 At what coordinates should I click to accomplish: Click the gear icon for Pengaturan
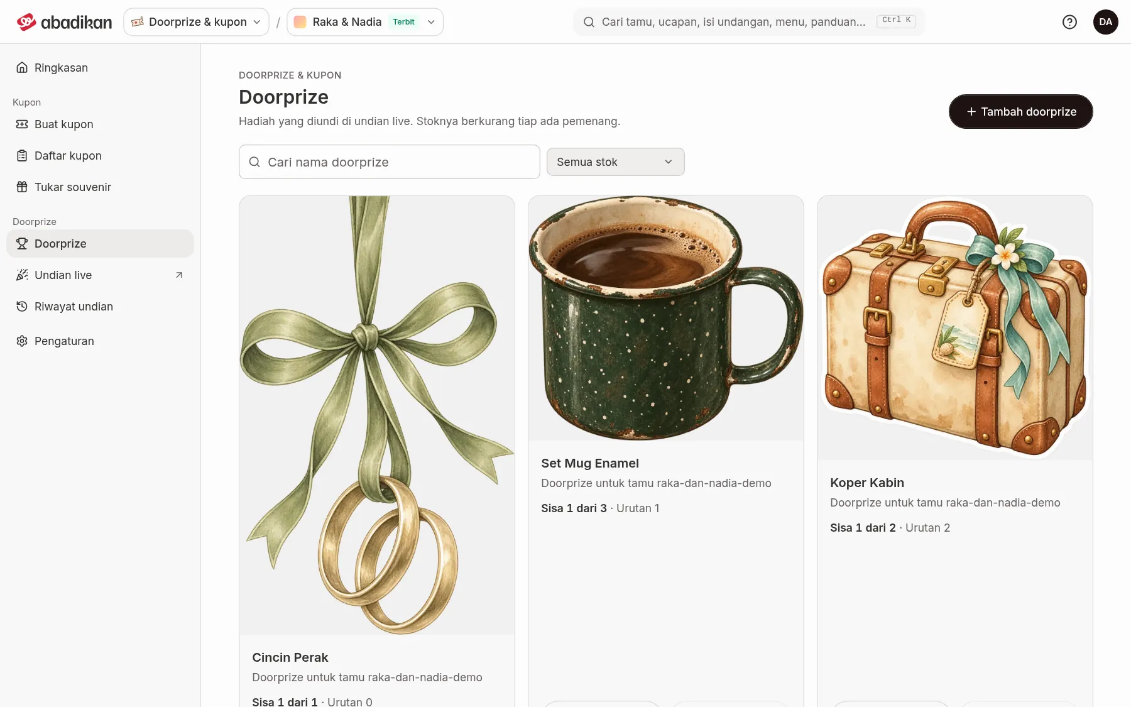tap(22, 341)
